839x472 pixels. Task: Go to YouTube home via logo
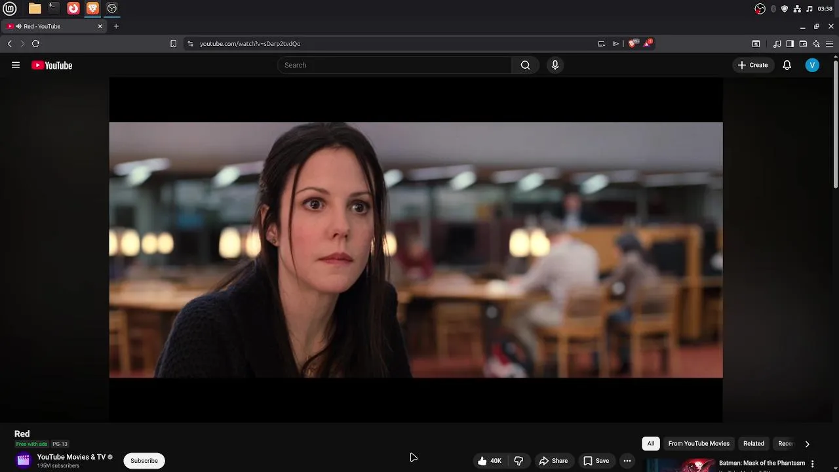[52, 65]
